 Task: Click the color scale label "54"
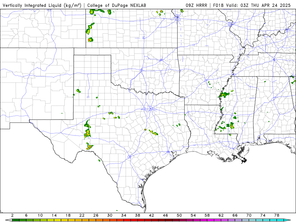coord(193,215)
